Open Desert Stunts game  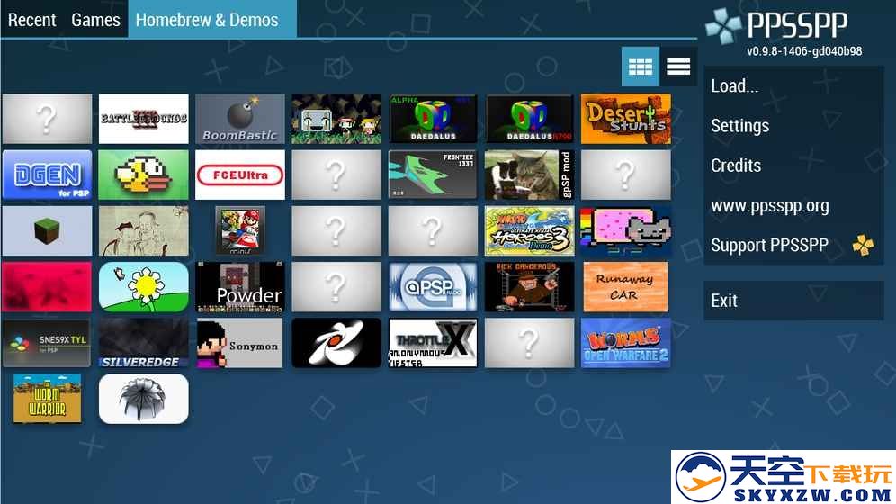[626, 119]
